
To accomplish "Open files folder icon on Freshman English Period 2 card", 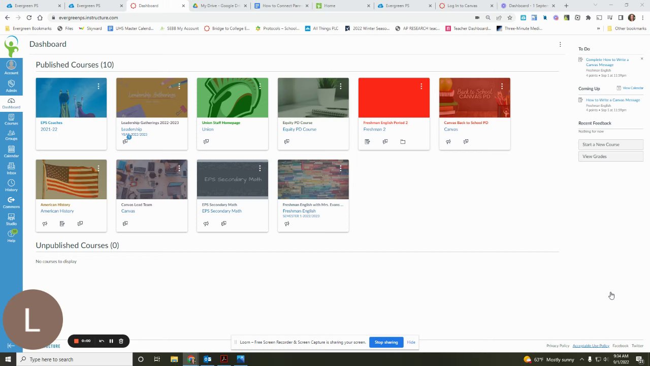I will pos(403,141).
